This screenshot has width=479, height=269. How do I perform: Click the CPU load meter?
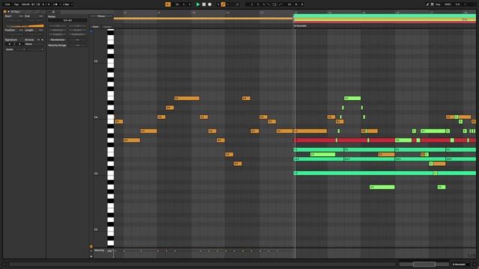point(457,4)
